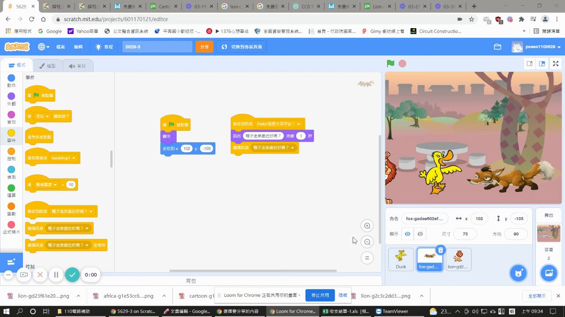Click the choose a backdrop button

point(549,273)
